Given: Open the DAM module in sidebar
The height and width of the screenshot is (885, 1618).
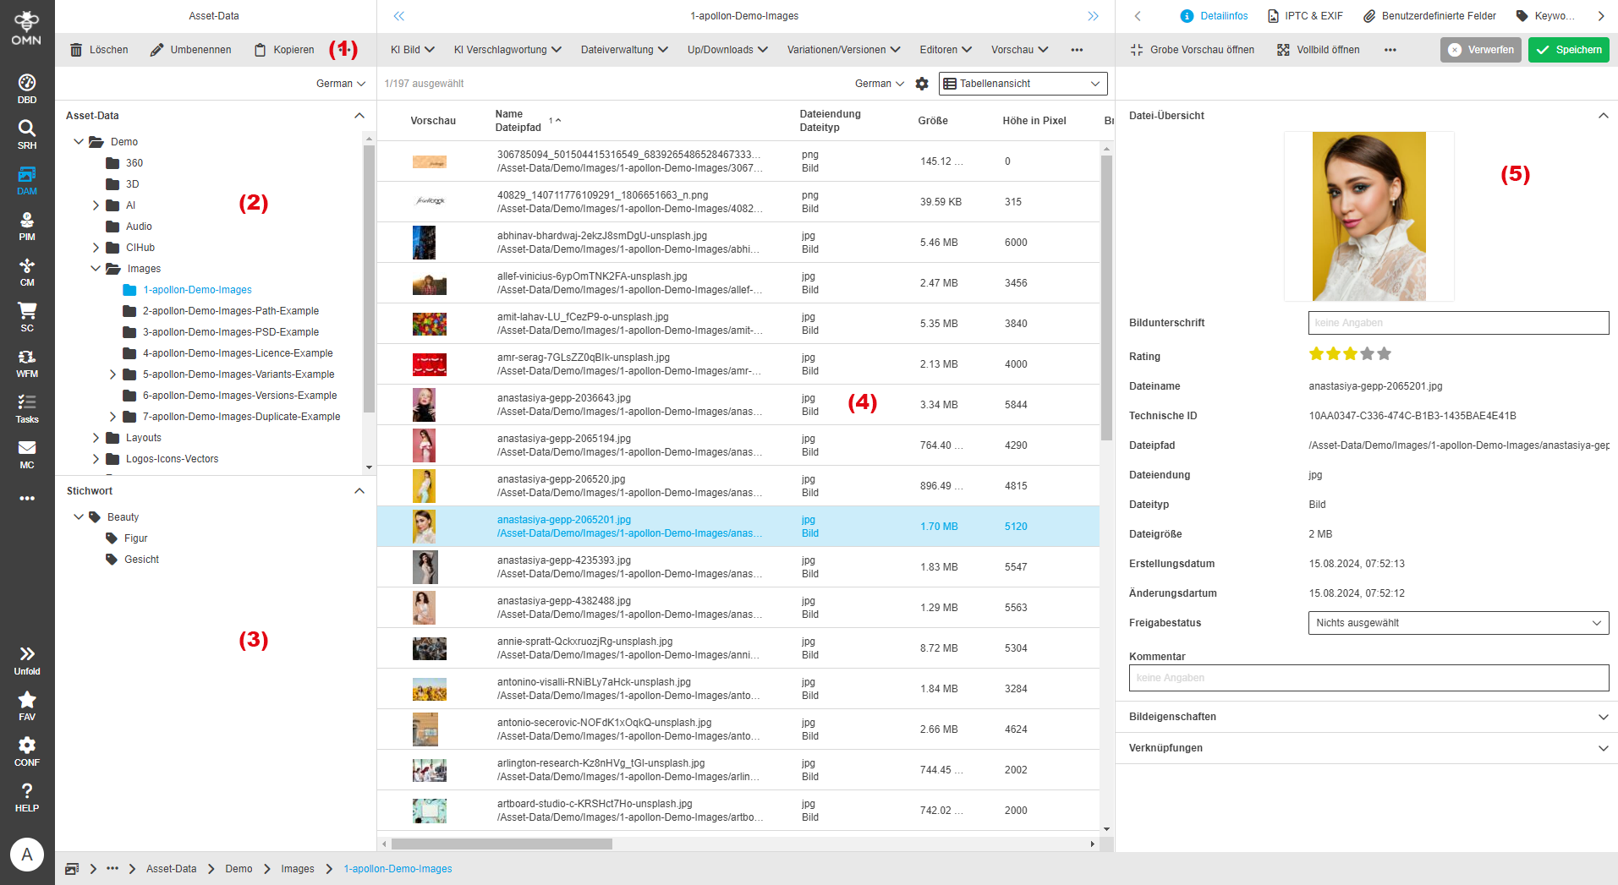Looking at the screenshot, I should tap(27, 180).
